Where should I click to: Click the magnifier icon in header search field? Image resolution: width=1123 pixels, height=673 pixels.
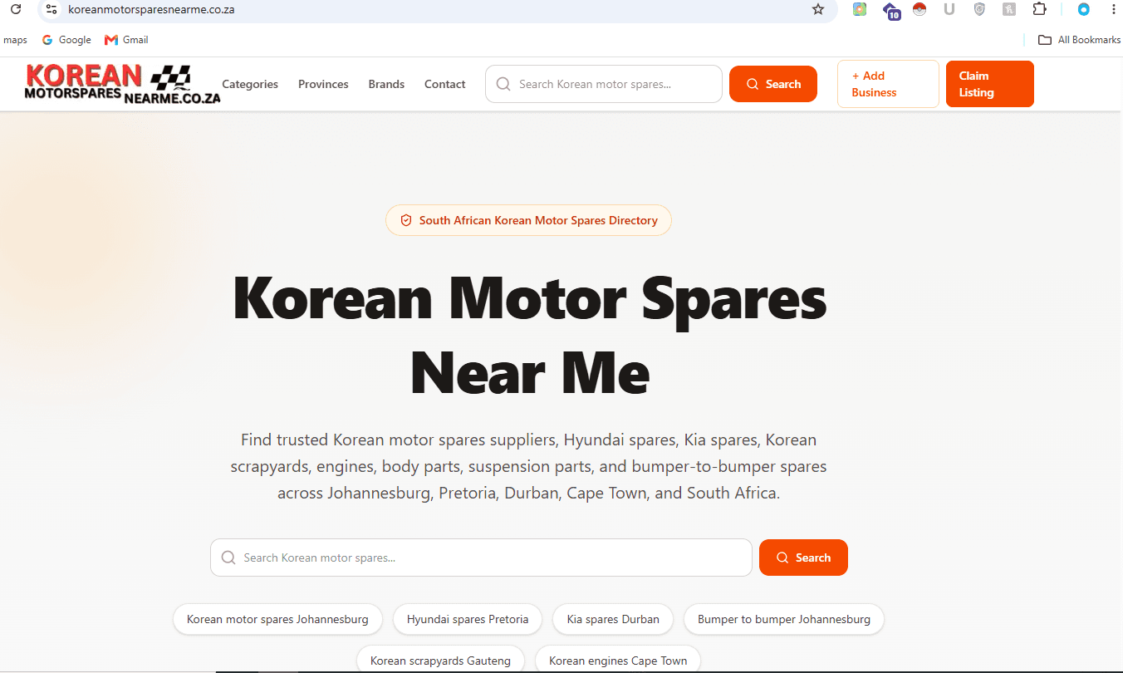503,84
